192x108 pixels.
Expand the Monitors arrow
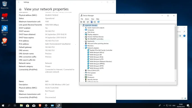click(x=84, y=46)
